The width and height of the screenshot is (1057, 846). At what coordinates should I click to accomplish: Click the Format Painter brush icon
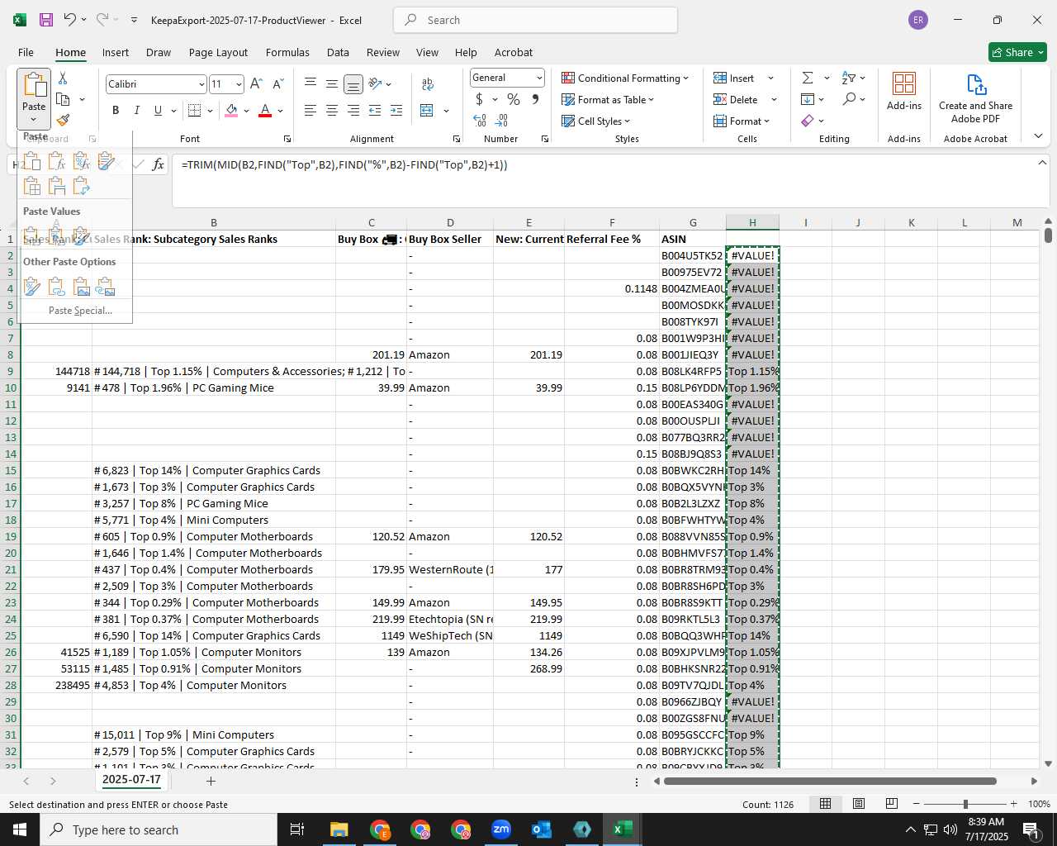[x=64, y=120]
